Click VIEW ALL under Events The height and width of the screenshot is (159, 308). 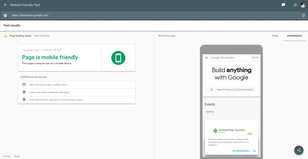(210, 112)
